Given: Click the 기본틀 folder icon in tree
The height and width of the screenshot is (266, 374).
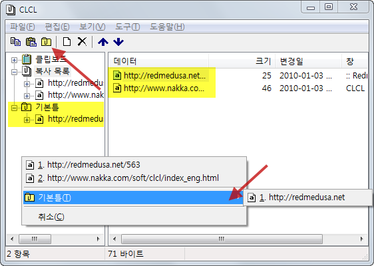Looking at the screenshot, I should click(x=26, y=107).
